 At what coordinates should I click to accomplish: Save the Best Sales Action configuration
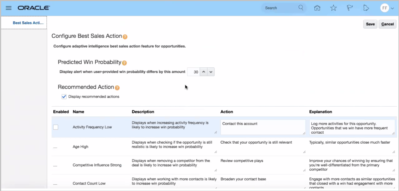[370, 24]
